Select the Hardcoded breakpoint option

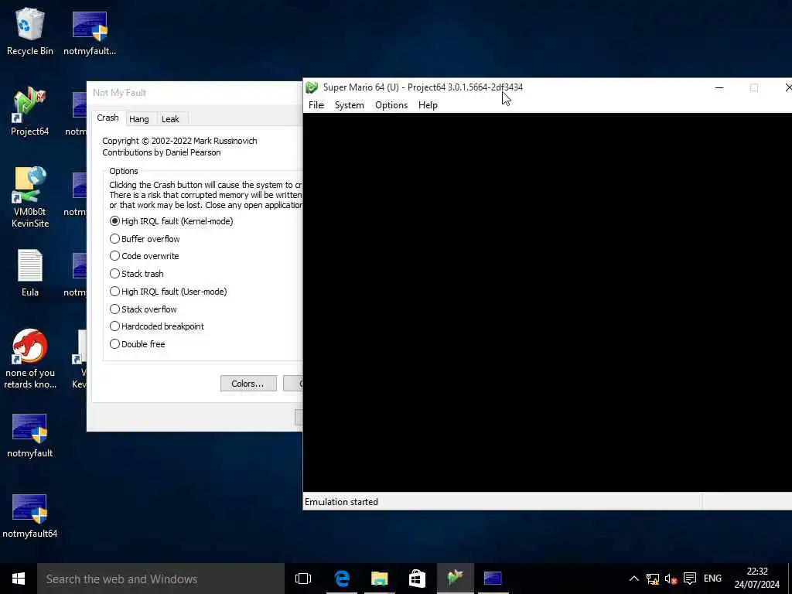tap(156, 326)
